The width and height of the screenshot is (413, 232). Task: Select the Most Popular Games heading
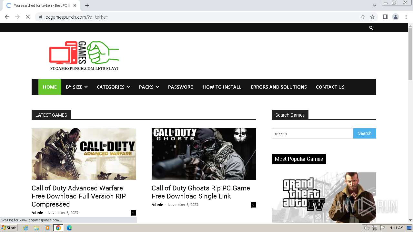click(299, 159)
